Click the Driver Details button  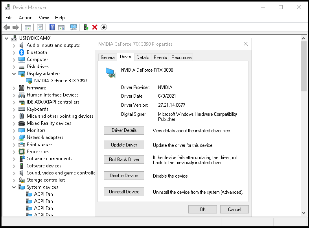pyautogui.click(x=124, y=130)
